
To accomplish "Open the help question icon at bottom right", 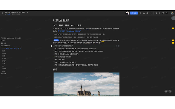I will 170,91.
